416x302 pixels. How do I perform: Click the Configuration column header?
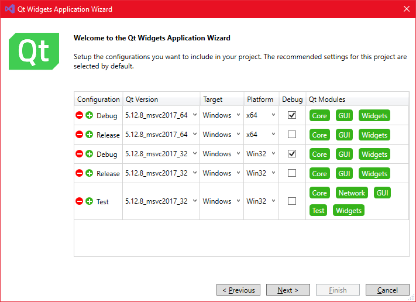[98, 99]
